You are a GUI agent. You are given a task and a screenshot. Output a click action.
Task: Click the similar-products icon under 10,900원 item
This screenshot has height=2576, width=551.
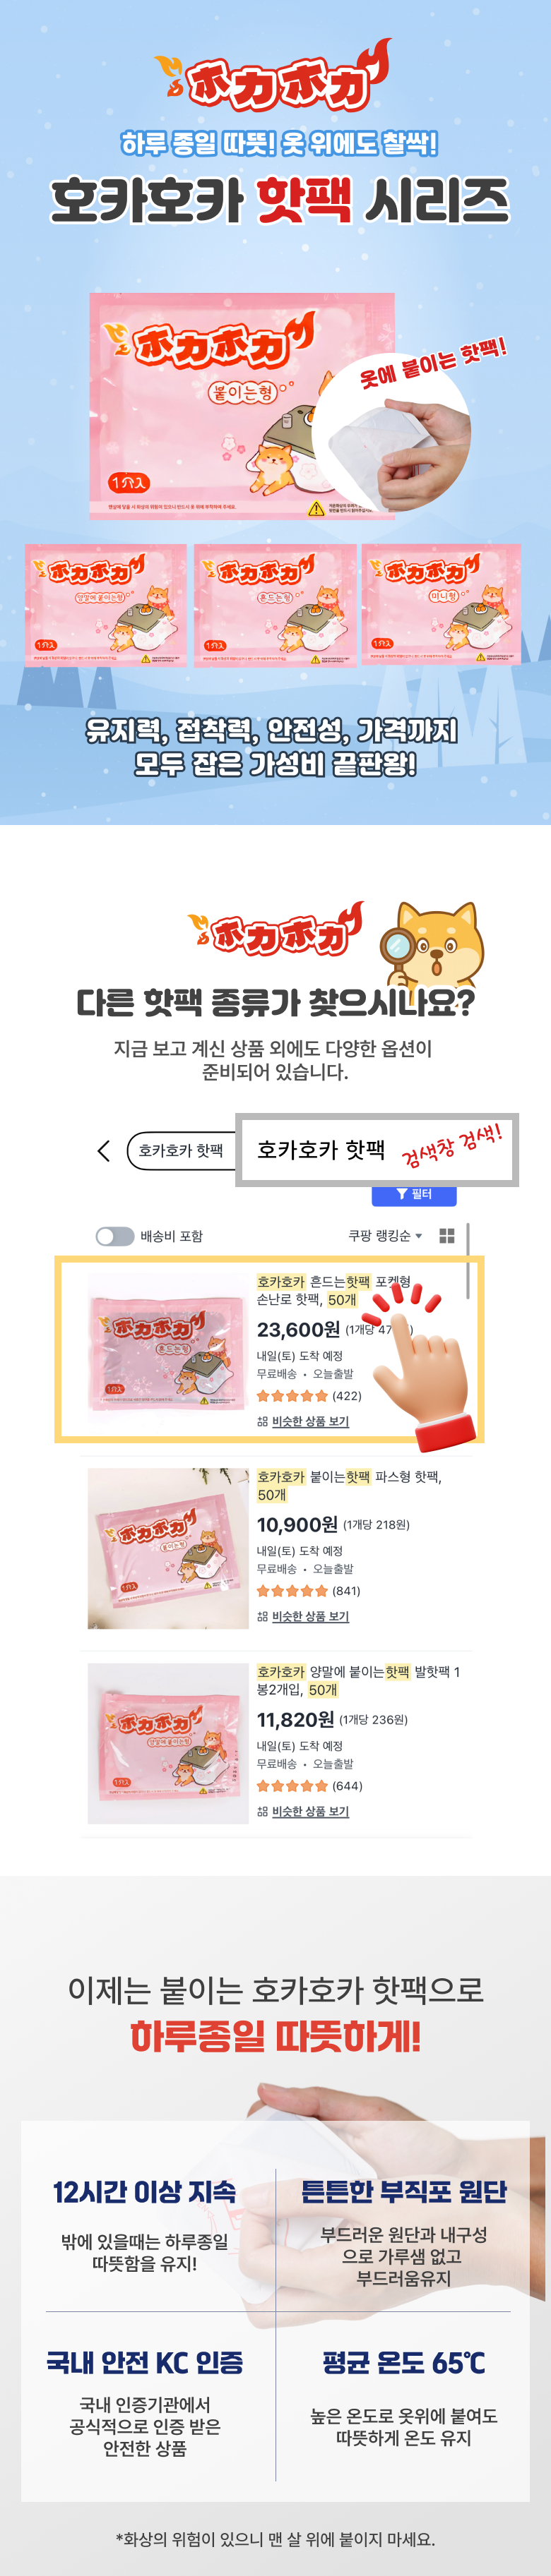(263, 1616)
